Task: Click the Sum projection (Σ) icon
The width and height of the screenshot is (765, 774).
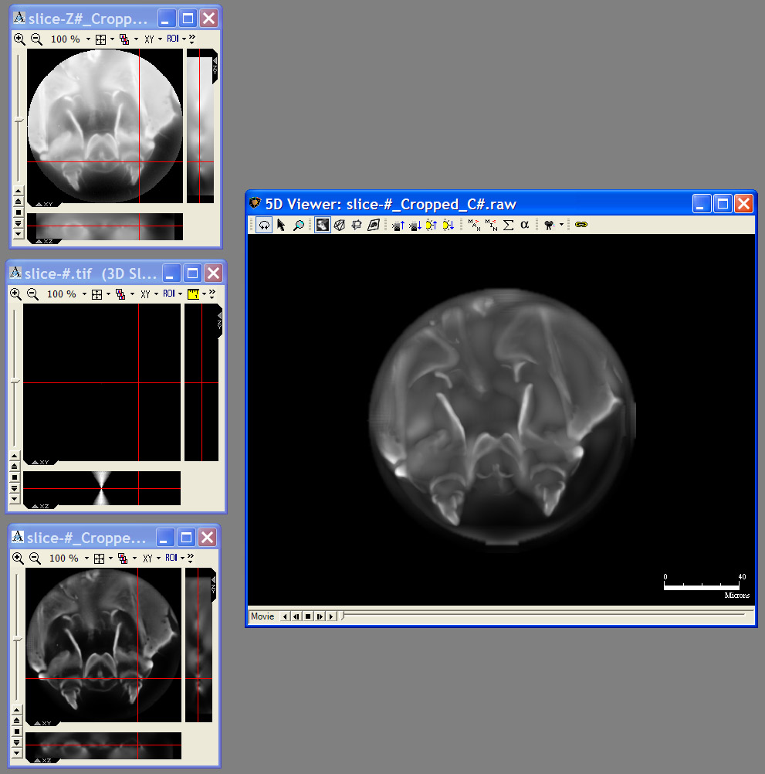Action: (x=508, y=225)
